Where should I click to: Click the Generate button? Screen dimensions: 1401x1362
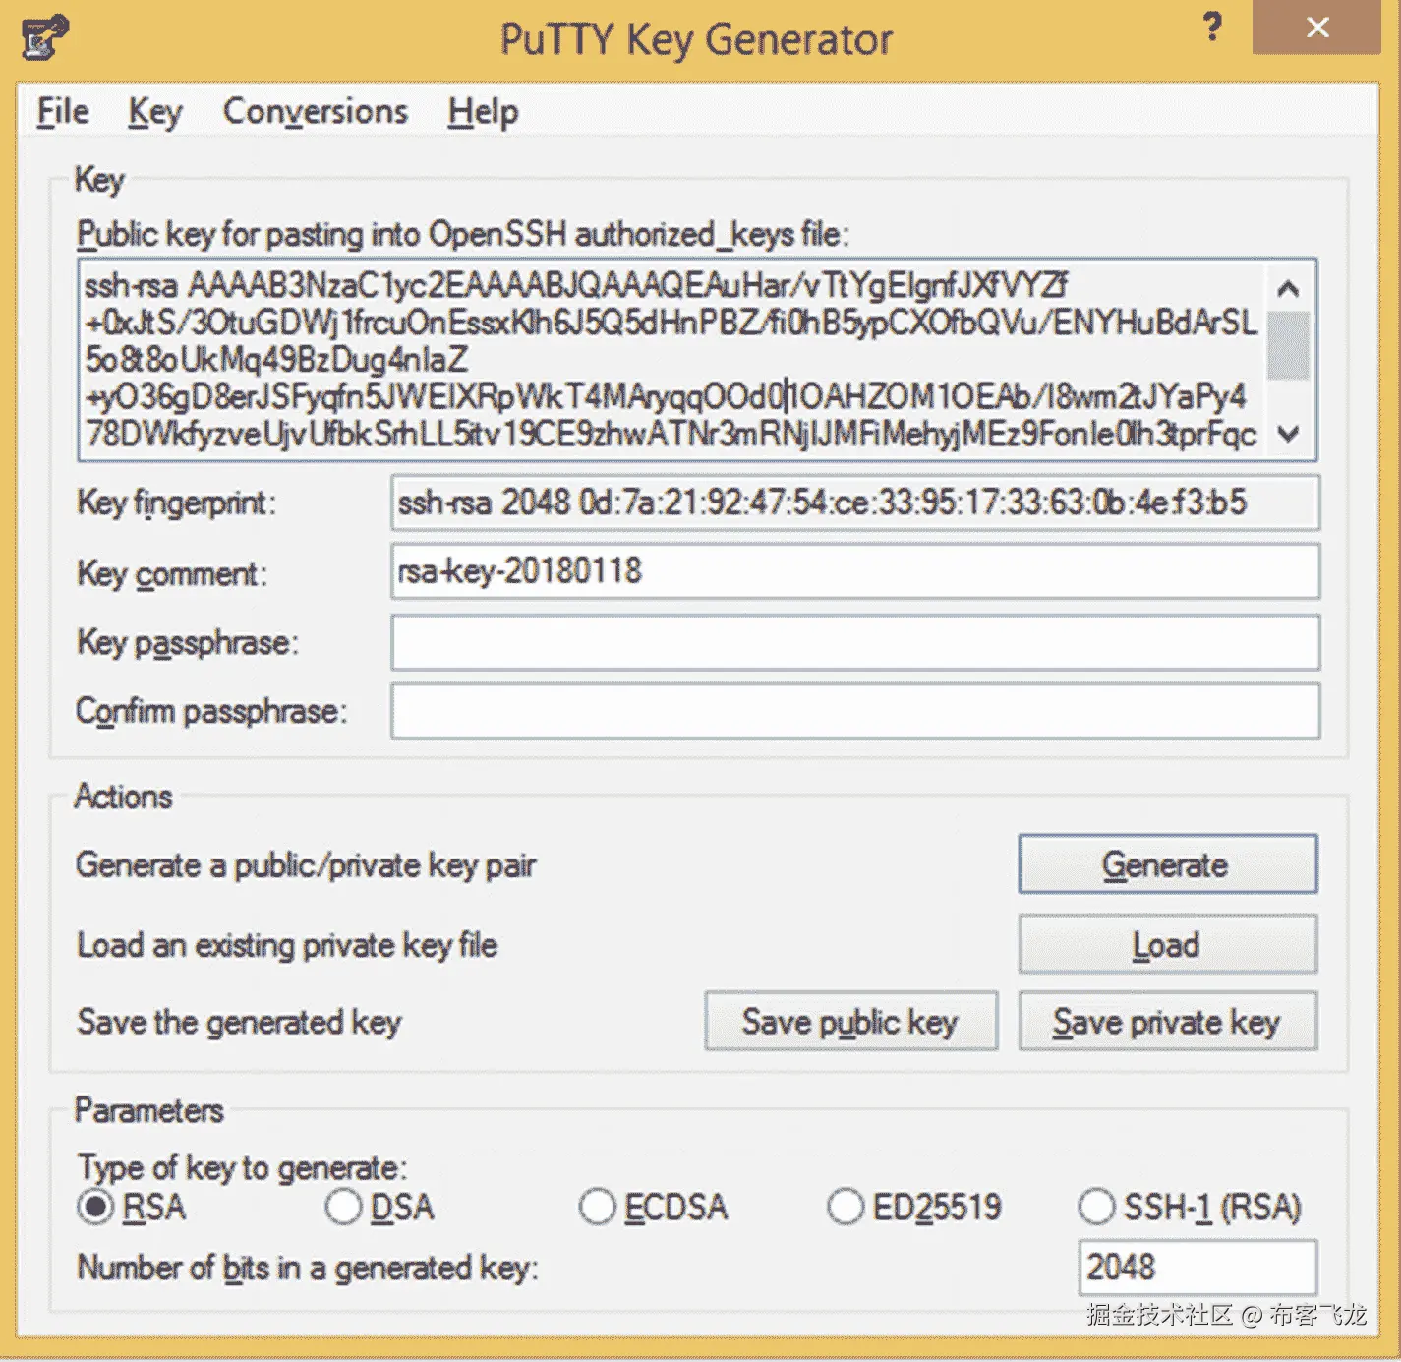pos(1166,864)
